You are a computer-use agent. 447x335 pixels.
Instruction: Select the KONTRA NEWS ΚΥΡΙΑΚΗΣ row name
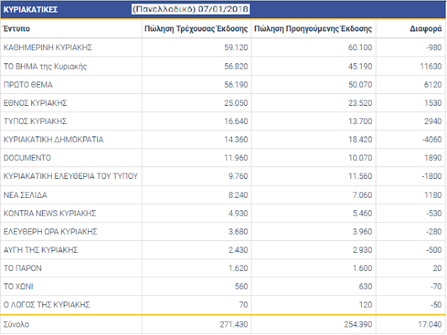coord(50,213)
